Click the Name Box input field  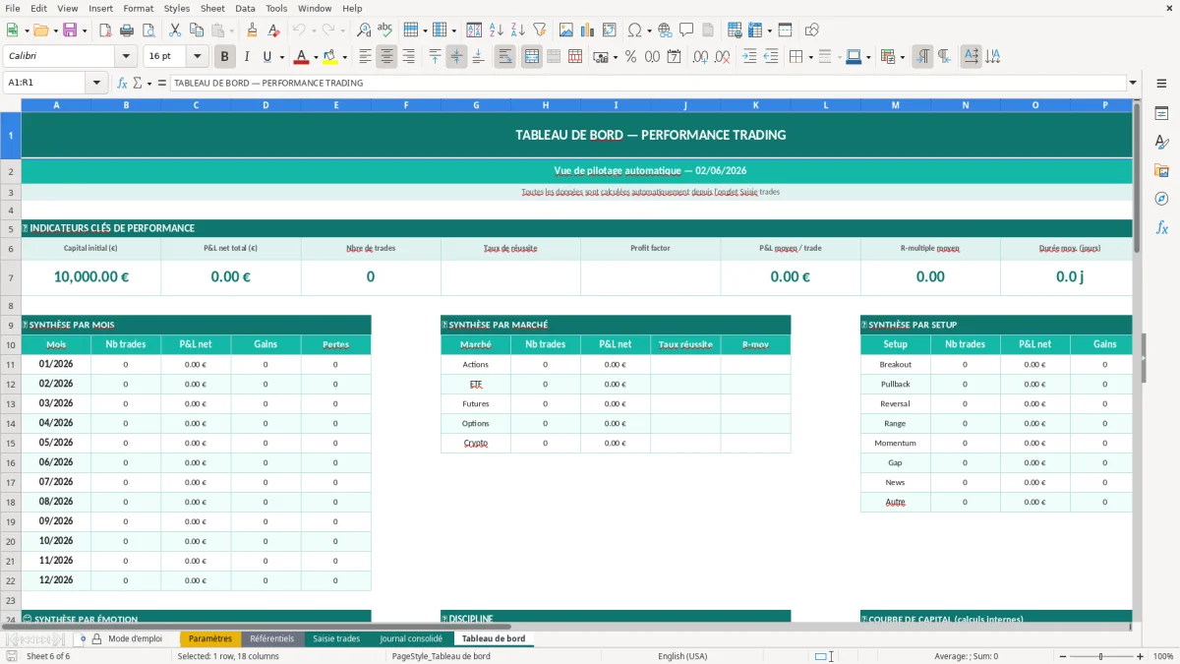(45, 83)
